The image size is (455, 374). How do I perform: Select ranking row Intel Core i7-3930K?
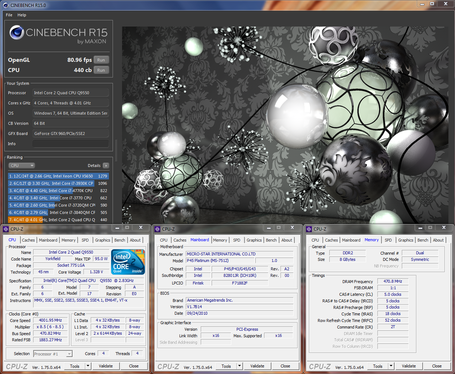point(58,183)
